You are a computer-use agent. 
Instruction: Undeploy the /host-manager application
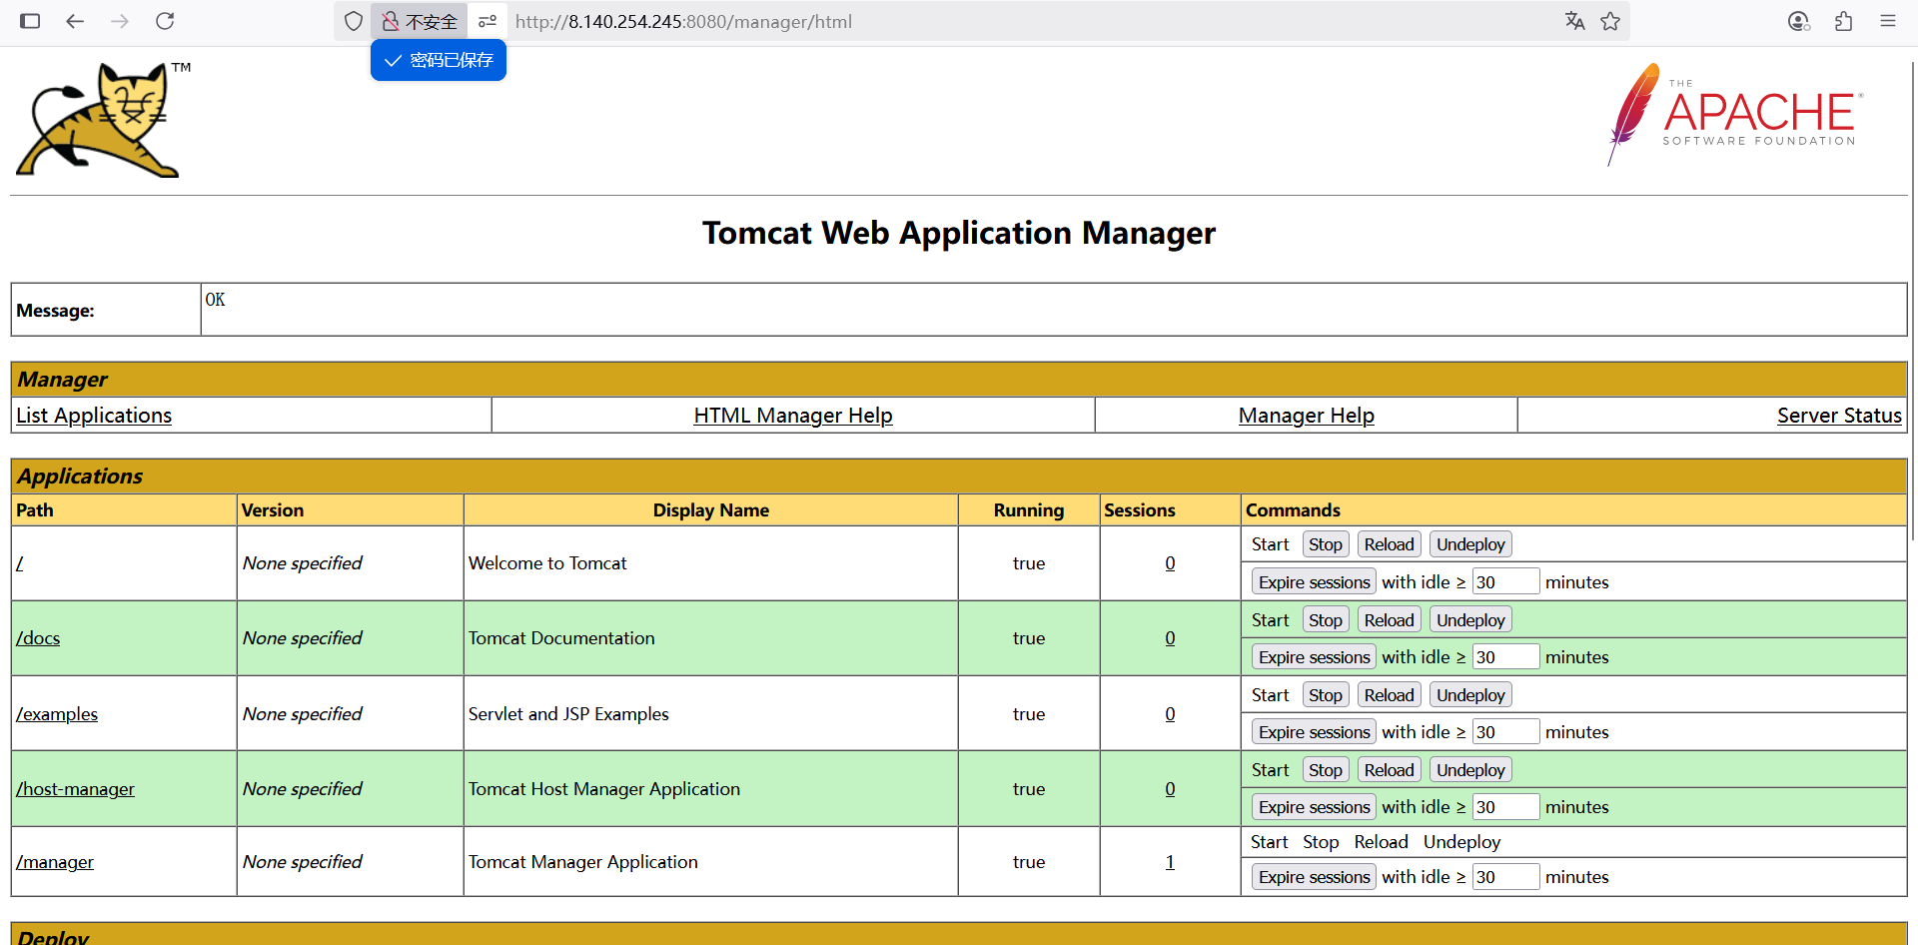(x=1470, y=770)
